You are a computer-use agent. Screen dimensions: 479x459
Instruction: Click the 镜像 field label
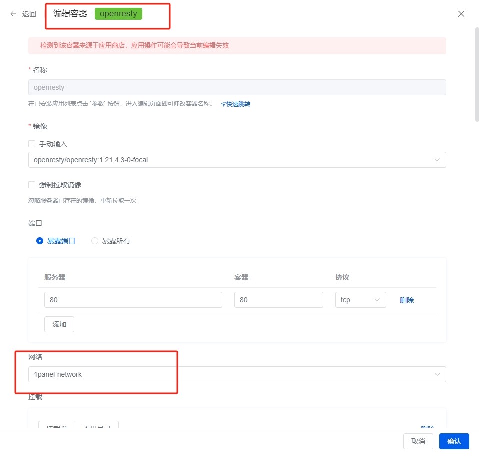[40, 126]
